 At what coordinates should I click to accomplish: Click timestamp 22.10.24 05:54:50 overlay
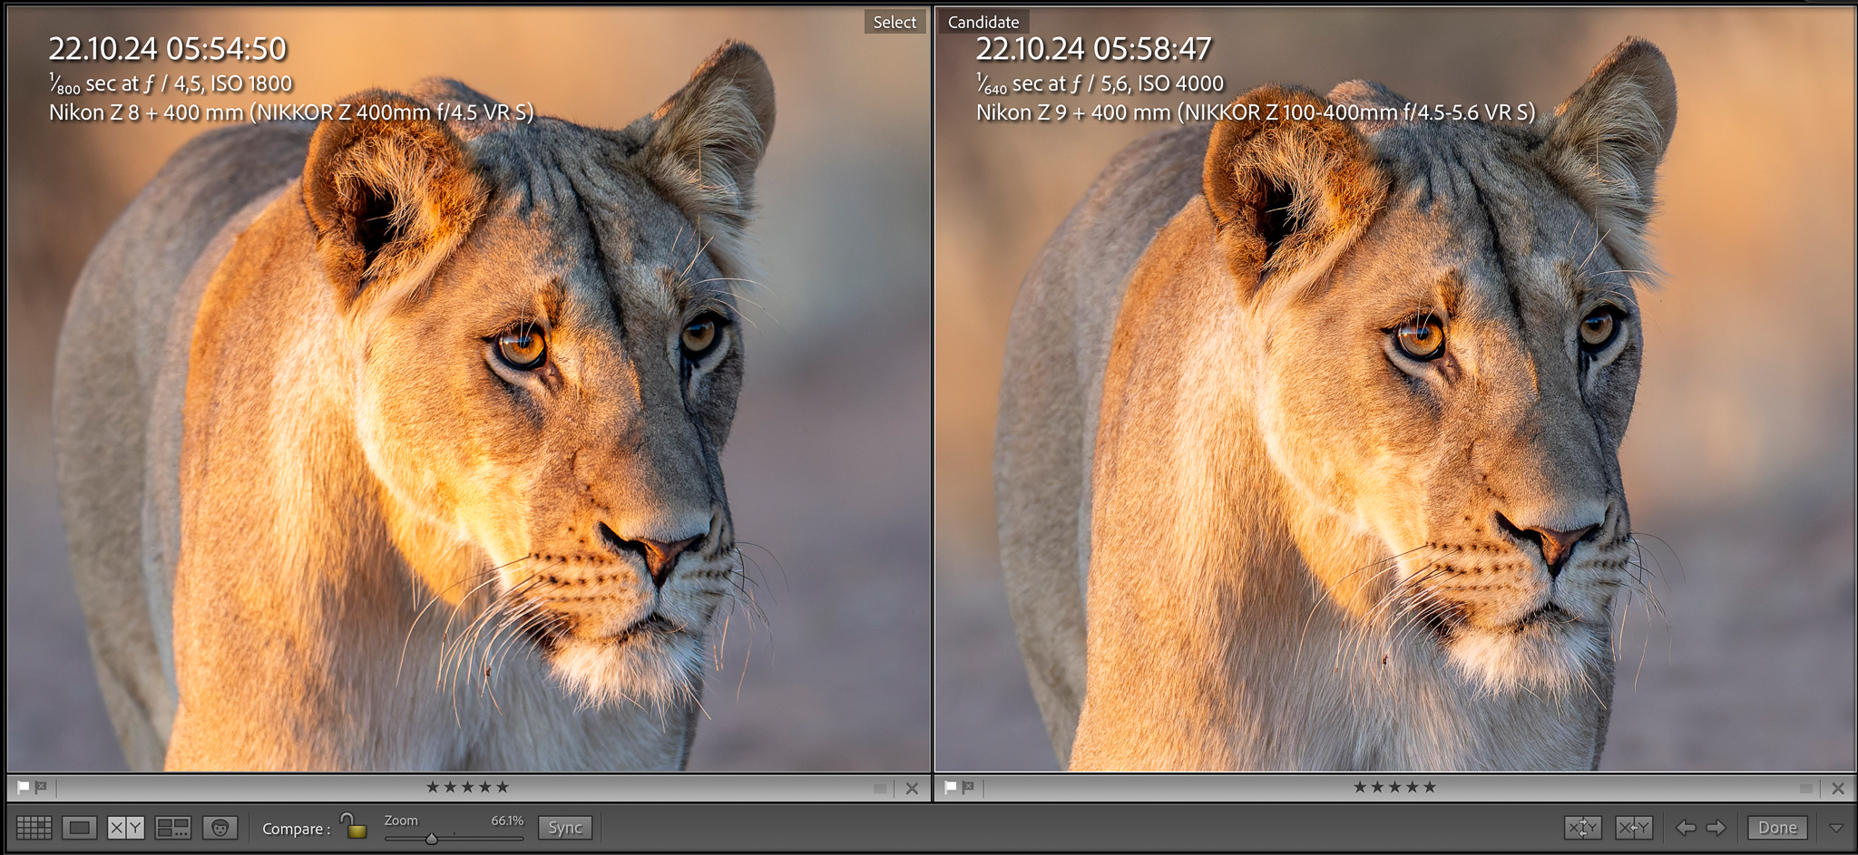[x=168, y=49]
